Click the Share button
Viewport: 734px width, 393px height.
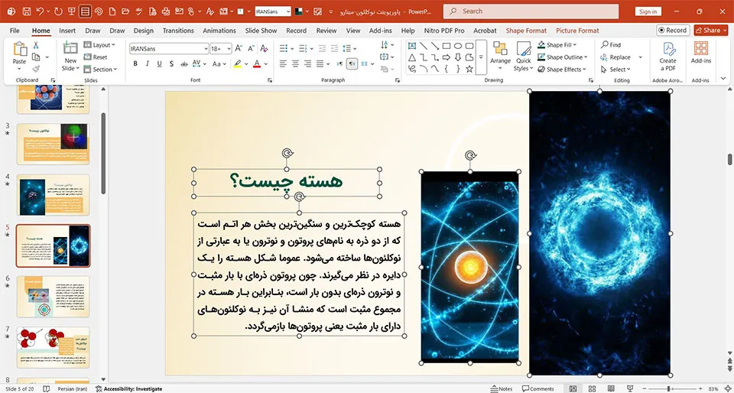pyautogui.click(x=710, y=31)
